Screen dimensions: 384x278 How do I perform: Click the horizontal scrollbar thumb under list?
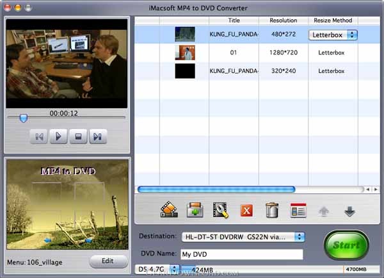(x=216, y=189)
